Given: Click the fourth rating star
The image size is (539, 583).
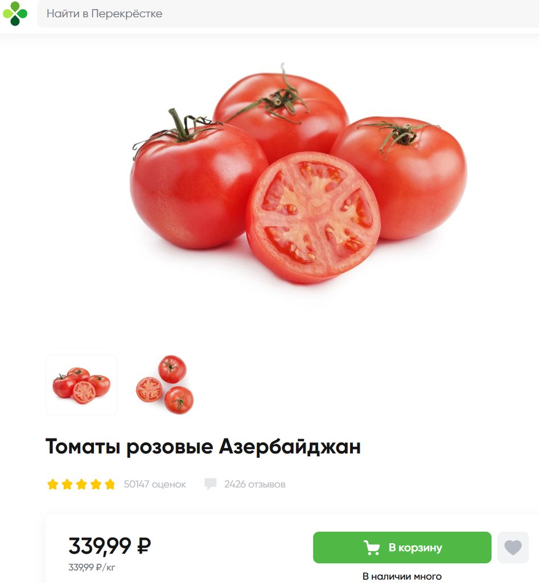Looking at the screenshot, I should (96, 484).
